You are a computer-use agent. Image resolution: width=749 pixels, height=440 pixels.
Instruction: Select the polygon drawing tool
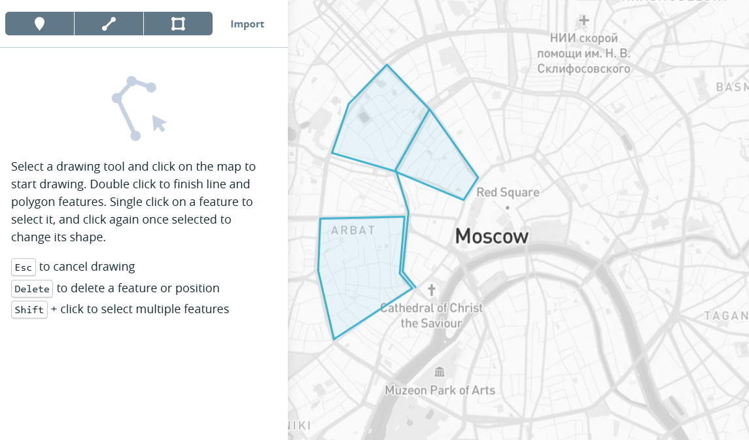pos(178,24)
